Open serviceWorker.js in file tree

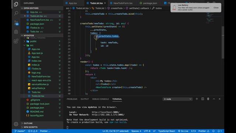click(x=40, y=84)
